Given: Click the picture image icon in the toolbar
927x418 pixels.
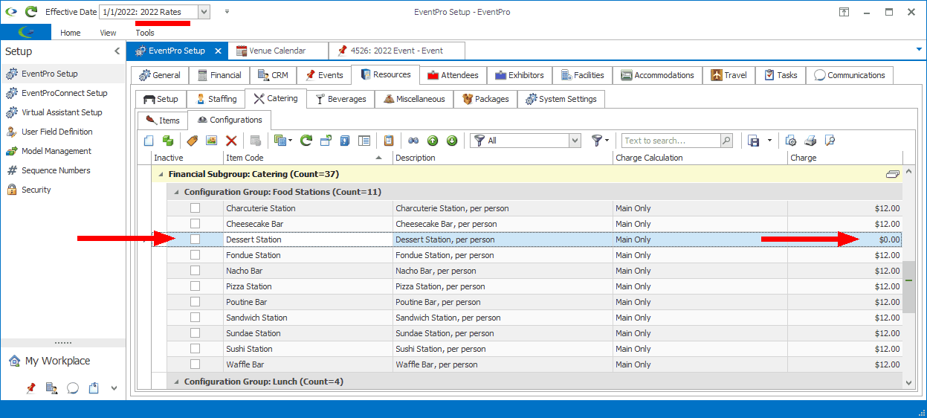Looking at the screenshot, I should pyautogui.click(x=211, y=141).
